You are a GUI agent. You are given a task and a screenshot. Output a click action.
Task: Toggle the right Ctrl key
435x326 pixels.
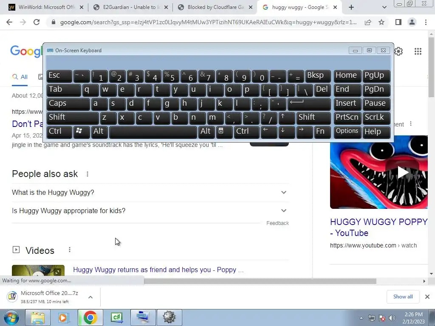(x=247, y=132)
